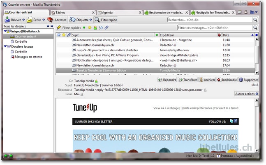266x165 pixels.
Task: Open Autoroutes les plus cheres message
Action: click(155, 40)
